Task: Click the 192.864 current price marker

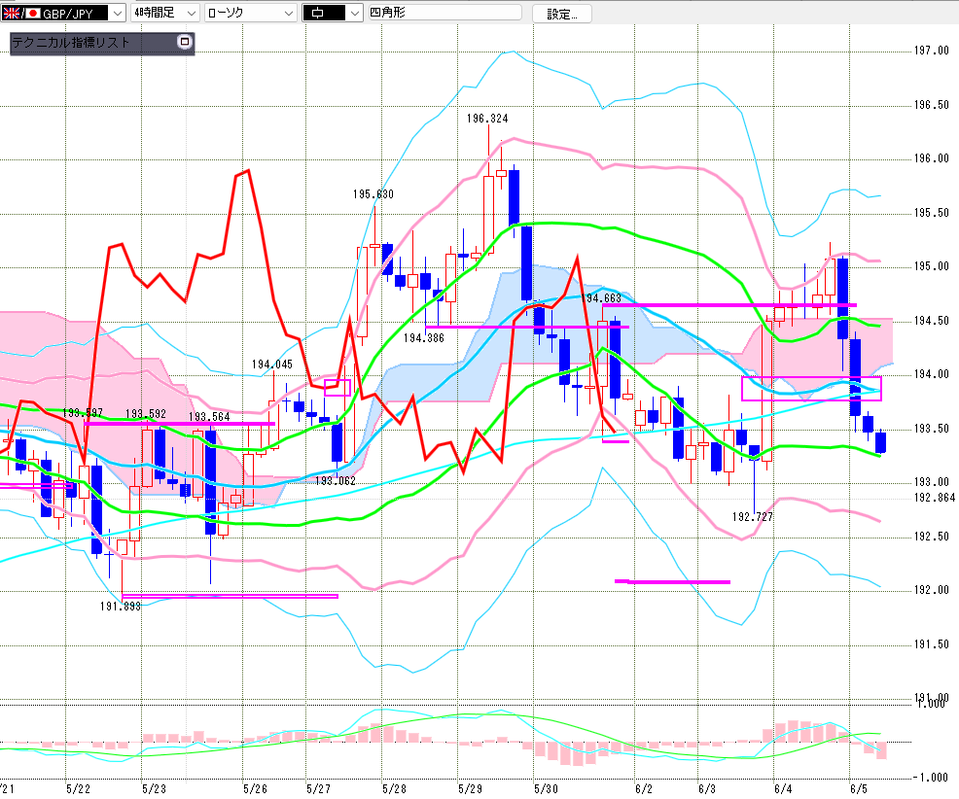Action: [x=935, y=498]
